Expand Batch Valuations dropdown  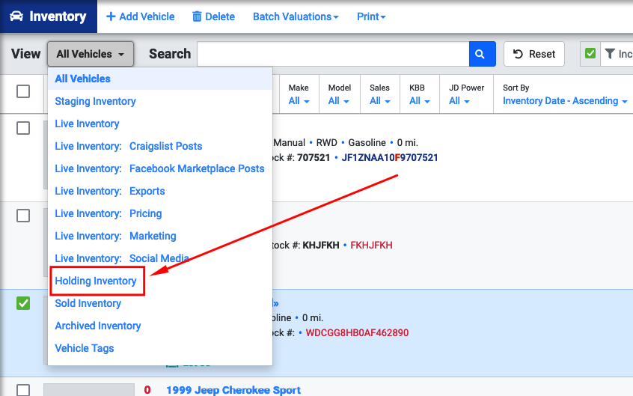click(296, 16)
